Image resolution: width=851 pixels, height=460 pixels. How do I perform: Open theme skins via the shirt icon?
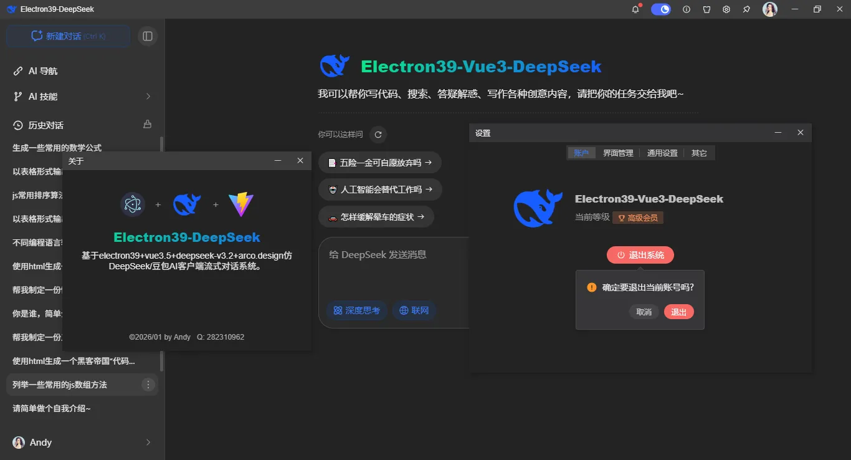coord(706,9)
